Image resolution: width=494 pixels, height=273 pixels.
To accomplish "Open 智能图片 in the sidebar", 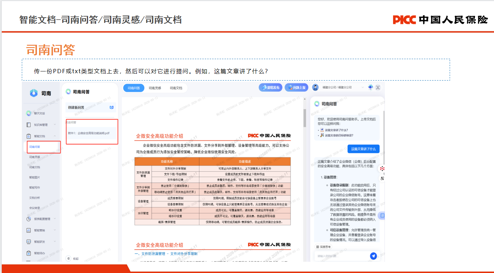I will [x=34, y=178].
